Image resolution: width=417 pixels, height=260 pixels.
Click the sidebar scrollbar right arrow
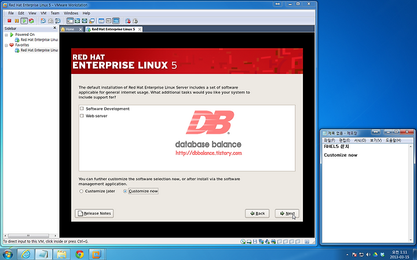click(56, 236)
